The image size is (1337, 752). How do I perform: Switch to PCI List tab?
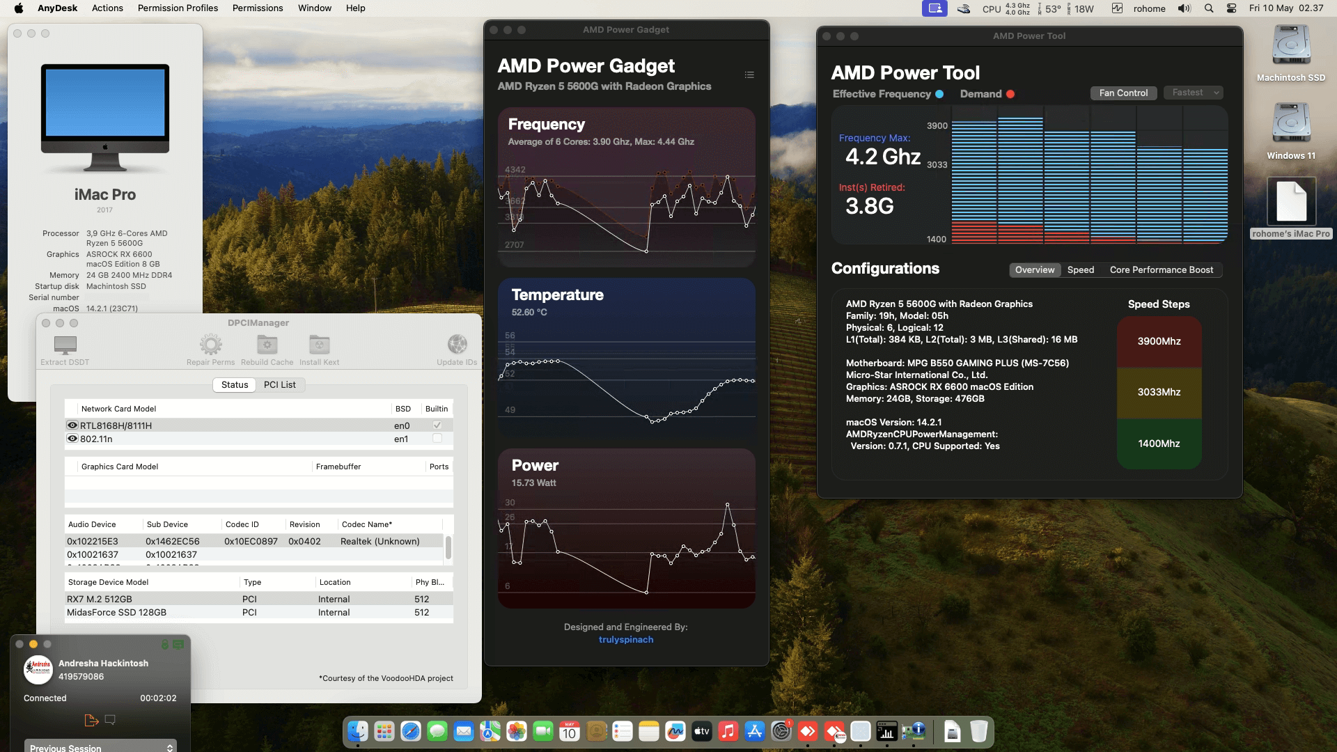tap(280, 384)
